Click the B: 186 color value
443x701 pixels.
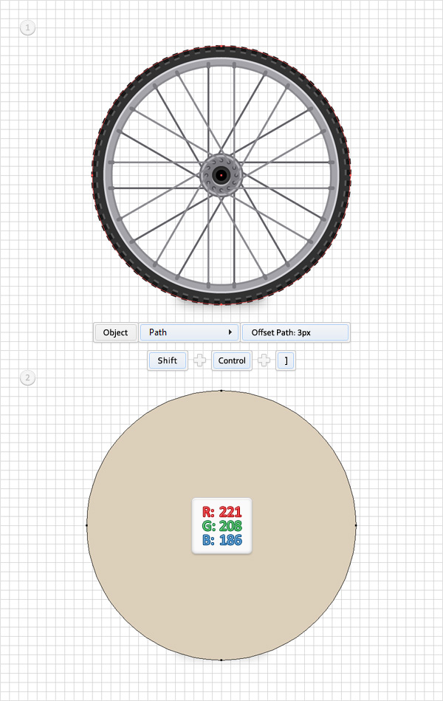[x=221, y=540]
